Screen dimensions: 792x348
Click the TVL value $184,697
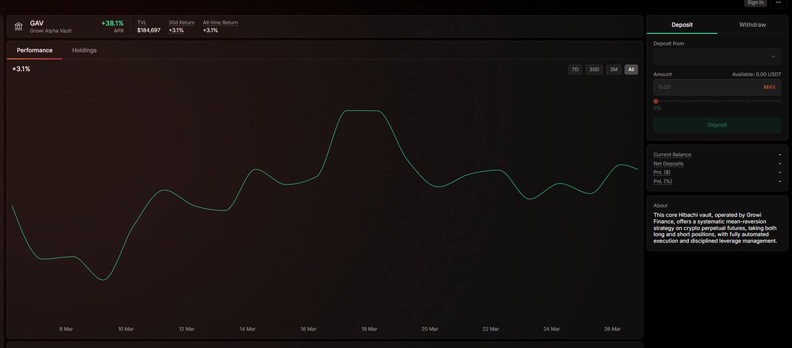point(148,30)
